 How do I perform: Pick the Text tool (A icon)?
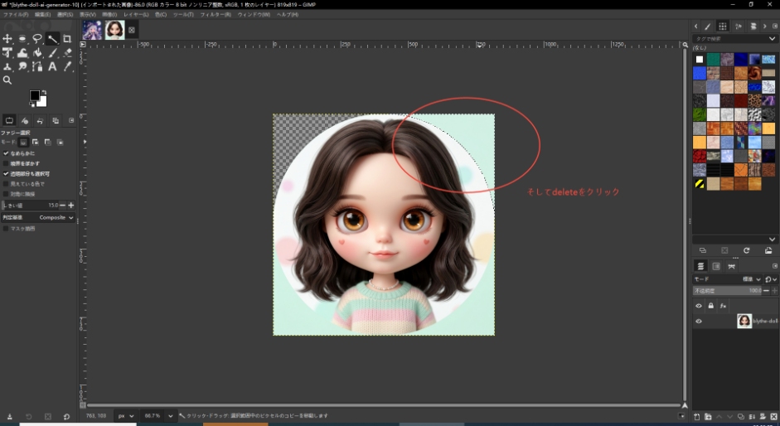[x=52, y=66]
